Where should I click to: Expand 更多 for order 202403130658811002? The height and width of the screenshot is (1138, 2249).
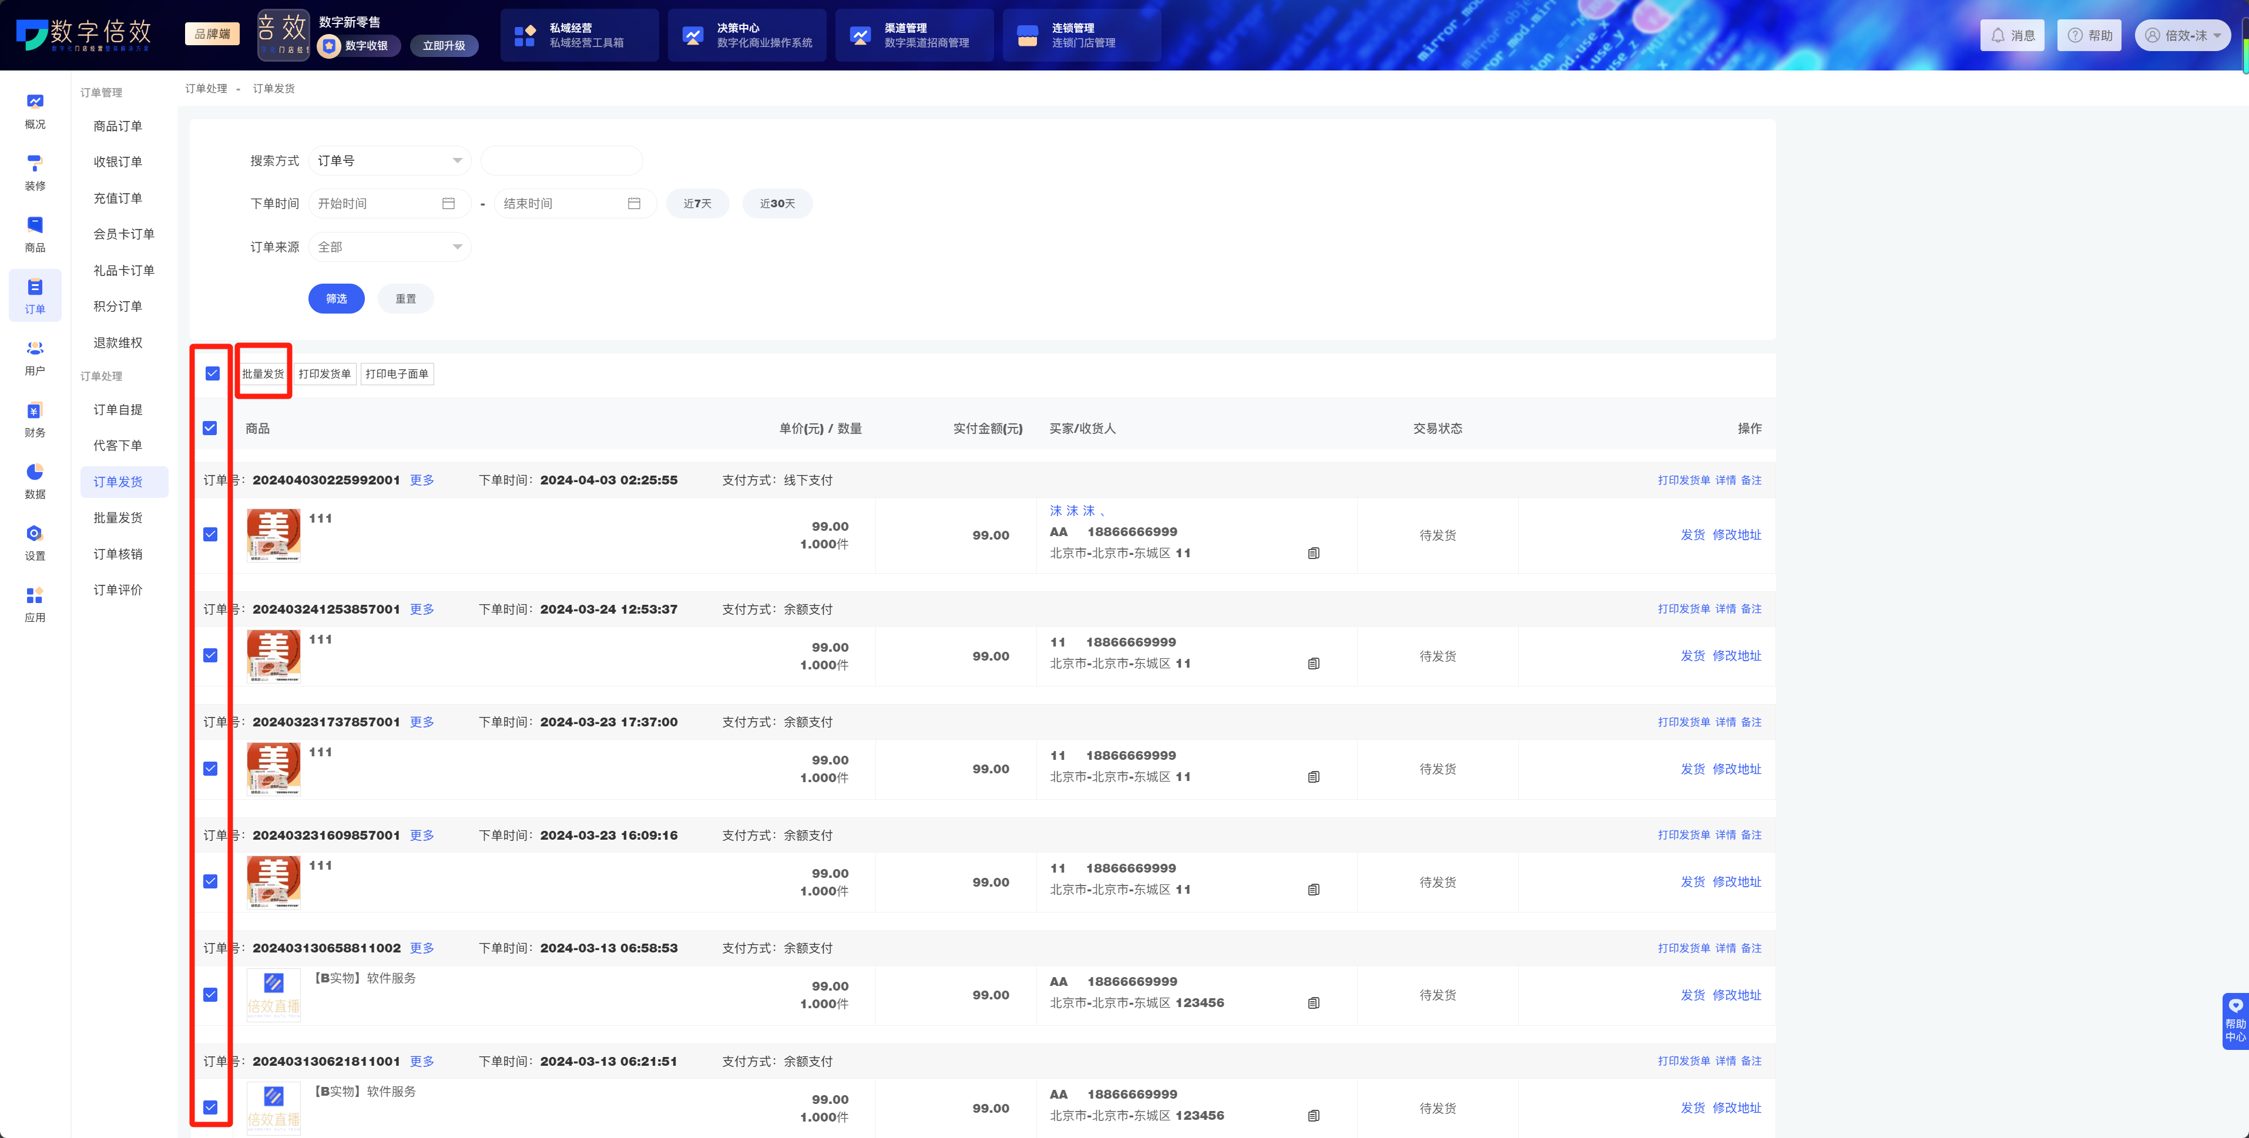tap(422, 948)
